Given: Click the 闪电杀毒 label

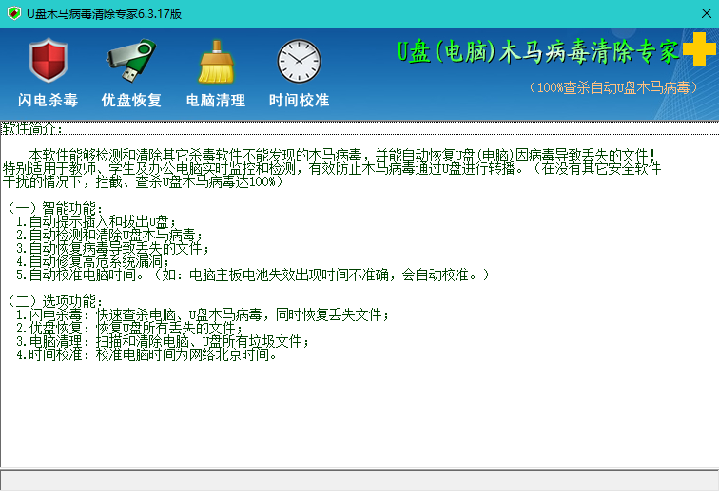Looking at the screenshot, I should [49, 100].
